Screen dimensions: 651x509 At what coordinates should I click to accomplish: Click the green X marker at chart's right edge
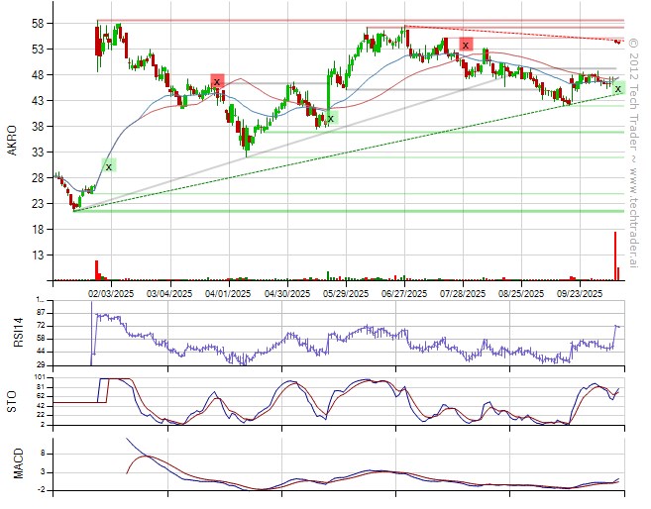618,89
